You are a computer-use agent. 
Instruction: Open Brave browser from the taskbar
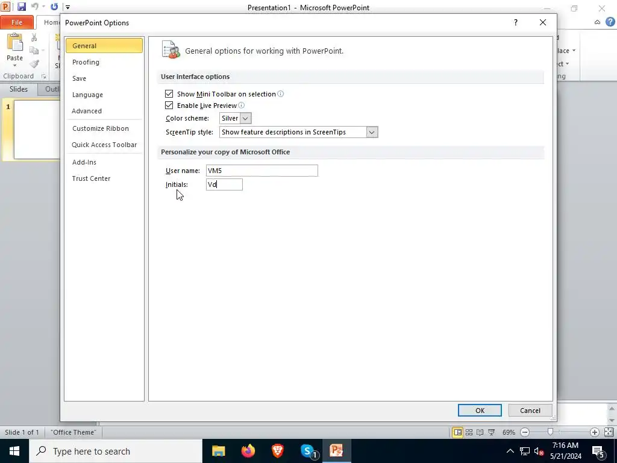278,451
